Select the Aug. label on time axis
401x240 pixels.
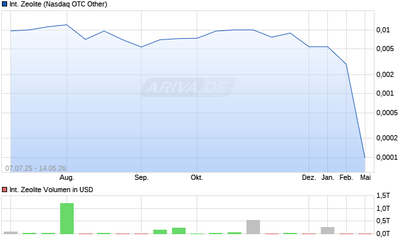tap(67, 177)
